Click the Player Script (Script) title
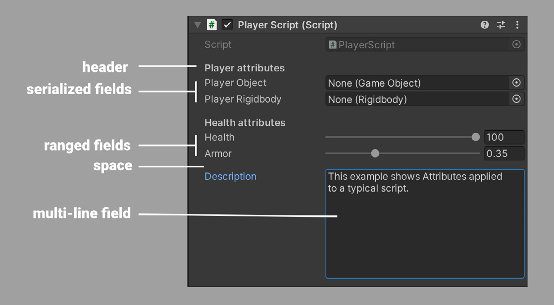Image resolution: width=554 pixels, height=305 pixels. click(287, 25)
